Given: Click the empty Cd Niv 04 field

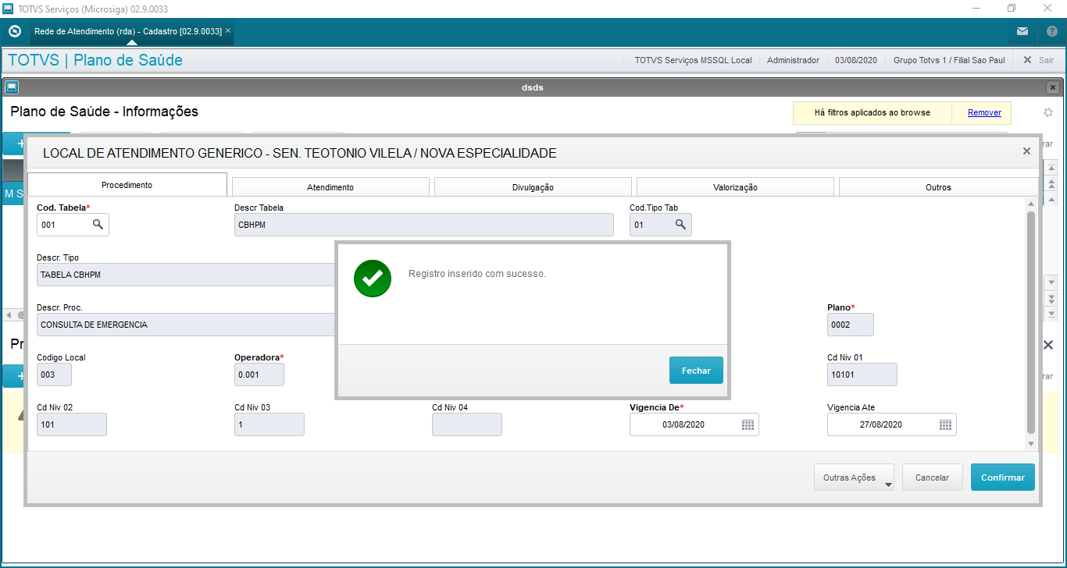Looking at the screenshot, I should point(467,424).
